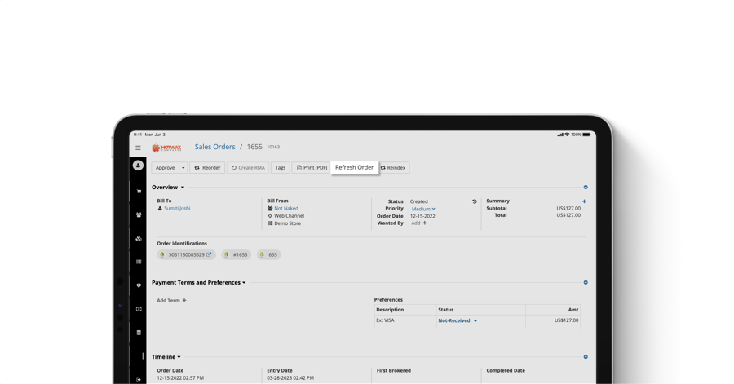Viewport: 734px width, 384px height.
Task: Click the user profile avatar in sidebar
Action: tap(138, 166)
